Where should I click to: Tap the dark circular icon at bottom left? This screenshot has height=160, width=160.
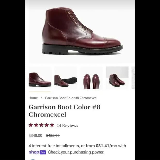[33, 159]
